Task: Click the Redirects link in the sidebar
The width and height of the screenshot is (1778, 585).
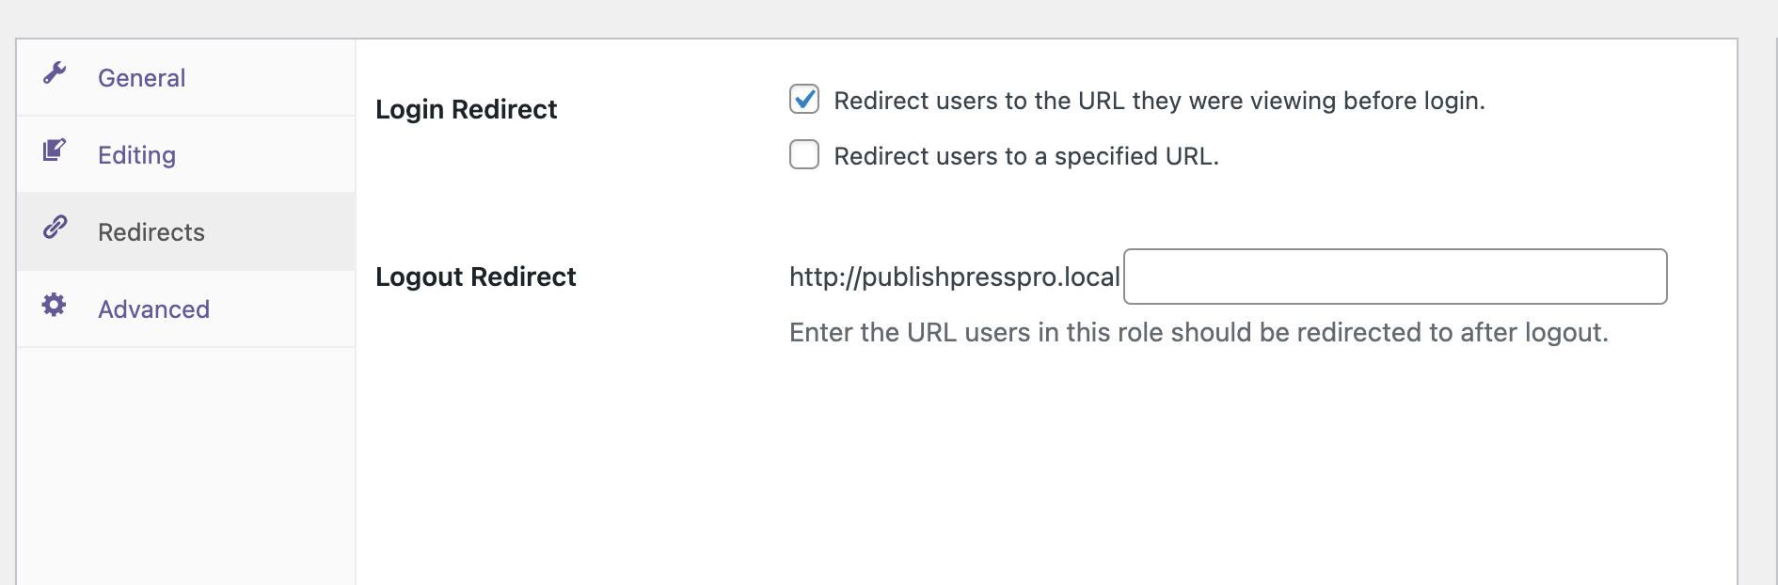Action: click(x=151, y=231)
